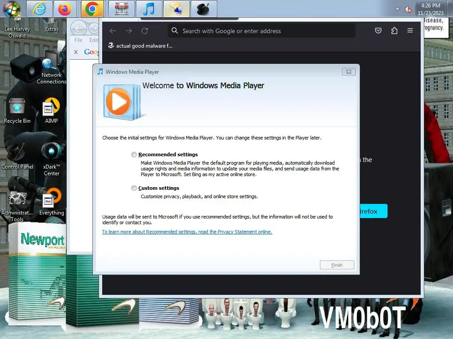Image resolution: width=453 pixels, height=339 pixels.
Task: Open the clock showing 4:26 PM
Action: pos(430,9)
